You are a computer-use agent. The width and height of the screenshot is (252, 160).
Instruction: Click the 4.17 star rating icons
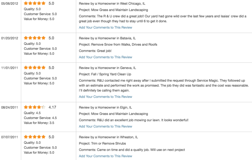(35, 107)
